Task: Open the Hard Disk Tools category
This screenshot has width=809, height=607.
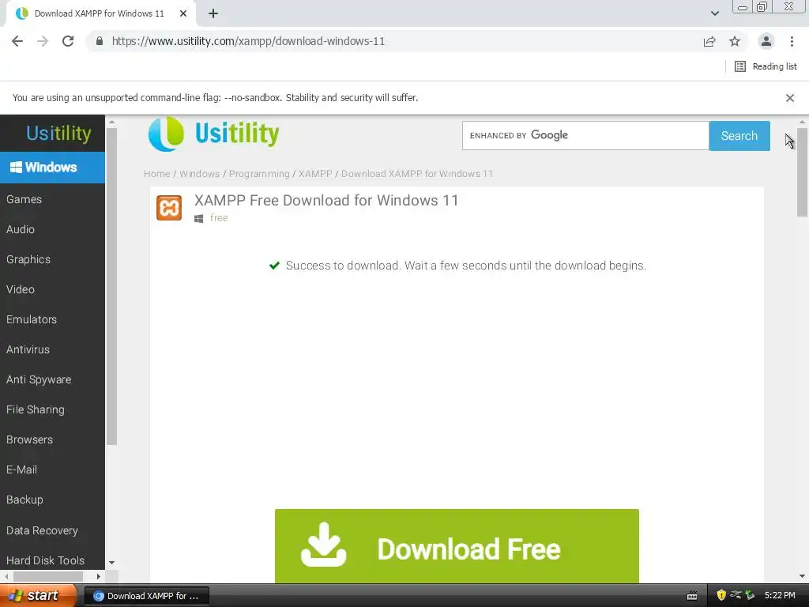Action: click(x=45, y=560)
